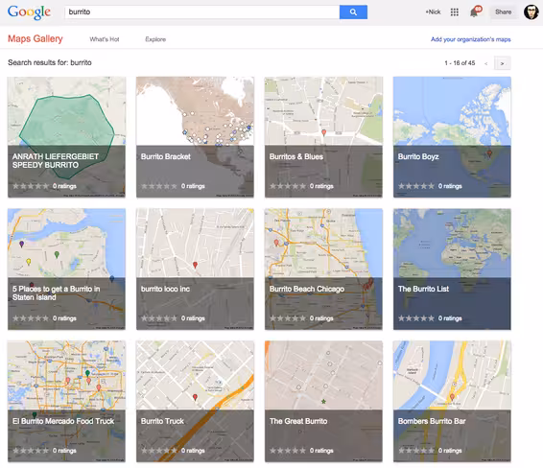Click star rating on Burrito Boyz card
Viewport: 543px width, 468px height.
[416, 186]
